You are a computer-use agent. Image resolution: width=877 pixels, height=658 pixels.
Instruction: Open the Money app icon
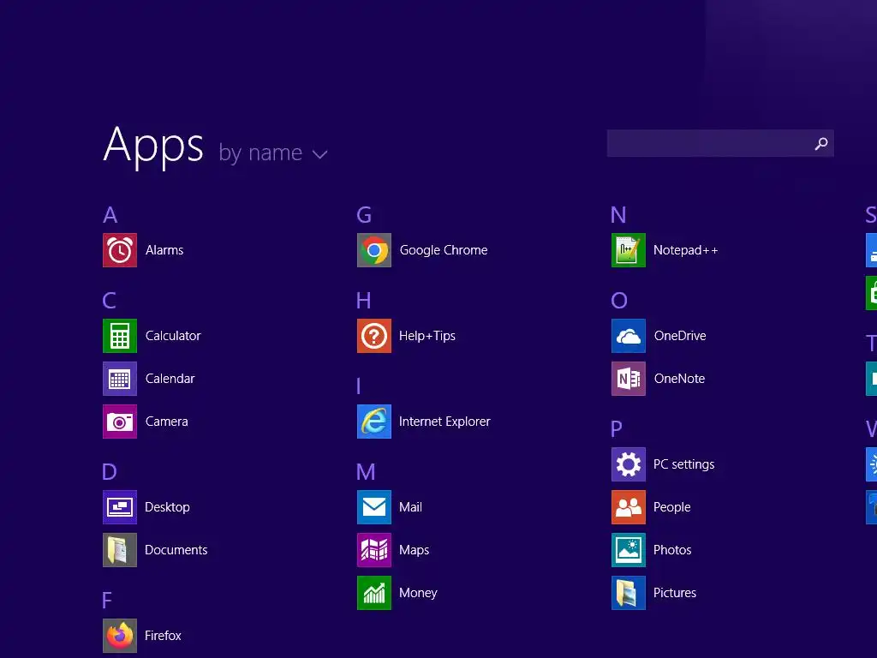point(374,593)
